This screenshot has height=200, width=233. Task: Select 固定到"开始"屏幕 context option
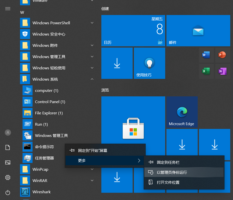pyautogui.click(x=105, y=150)
